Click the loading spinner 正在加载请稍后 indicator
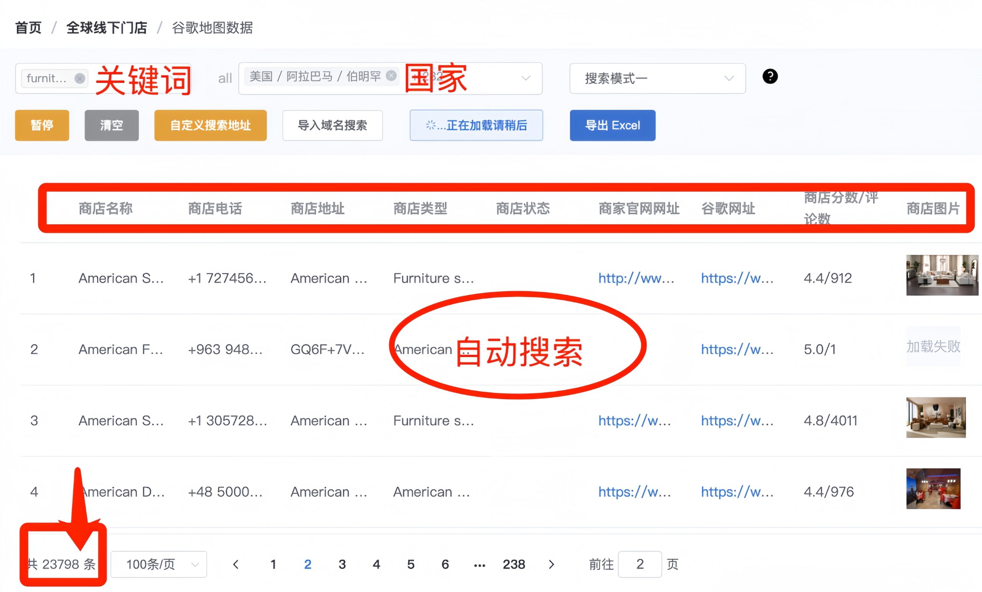 [x=476, y=125]
